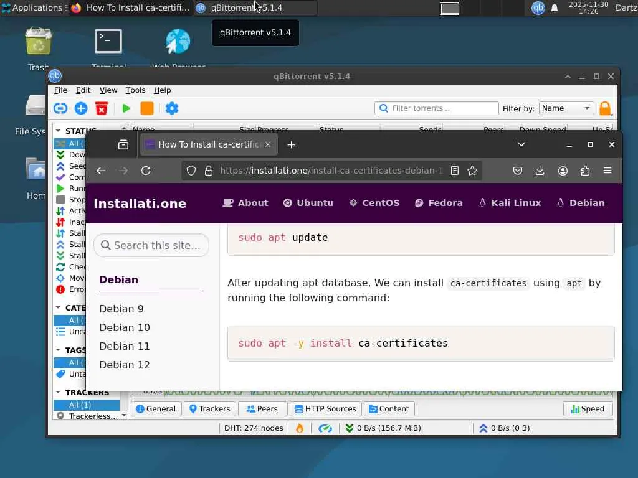
Task: Click the Firefox account icon
Action: [x=563, y=171]
